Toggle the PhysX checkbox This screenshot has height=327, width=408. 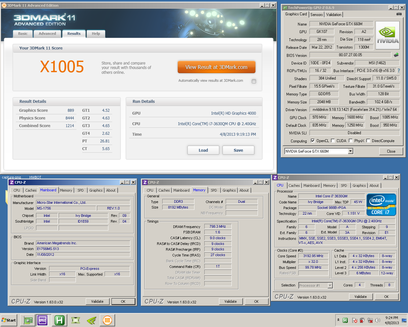351,141
